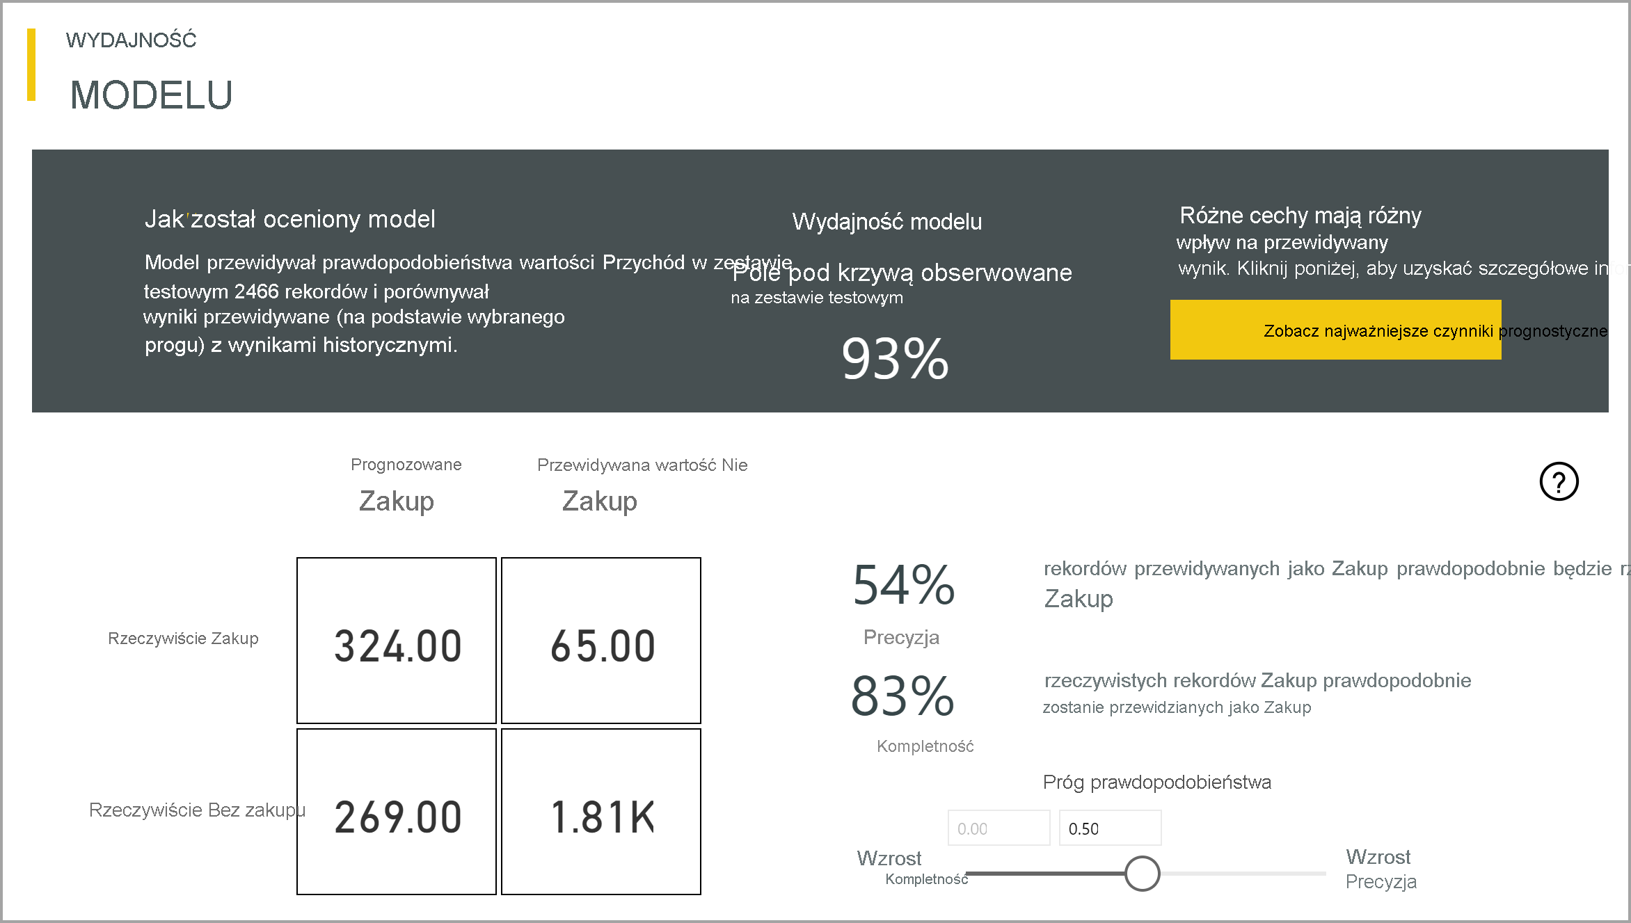Viewport: 1631px width, 923px height.
Task: Select the 65.00 confusion matrix cell
Action: click(601, 641)
